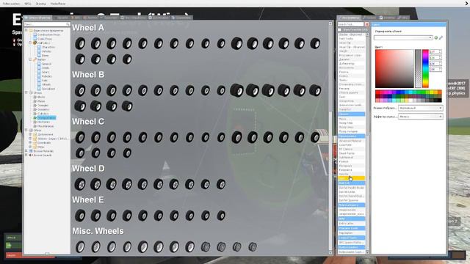Spawn the first wheel model under Wheel B
470x264 pixels.
tap(80, 90)
